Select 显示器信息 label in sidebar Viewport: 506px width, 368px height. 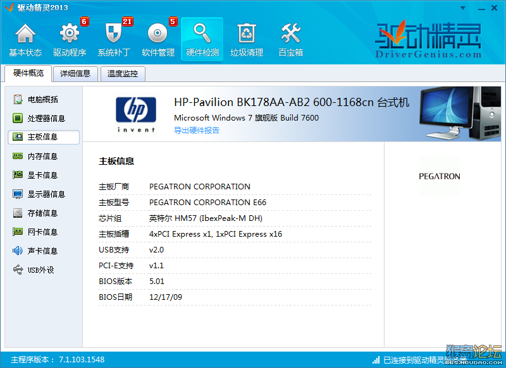46,194
